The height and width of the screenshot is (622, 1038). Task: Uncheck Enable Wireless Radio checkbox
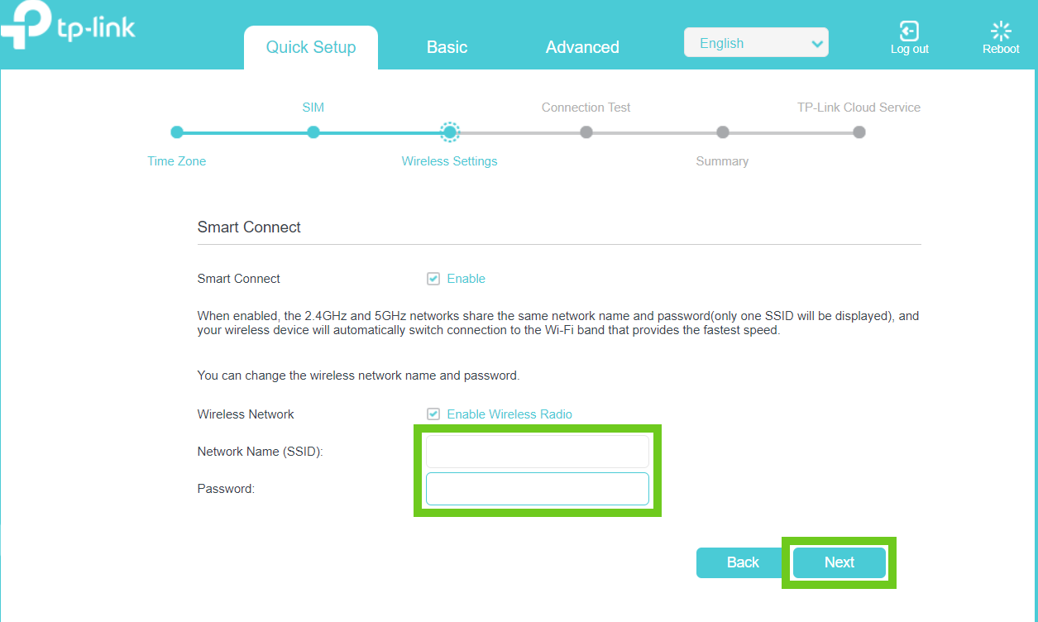[433, 414]
